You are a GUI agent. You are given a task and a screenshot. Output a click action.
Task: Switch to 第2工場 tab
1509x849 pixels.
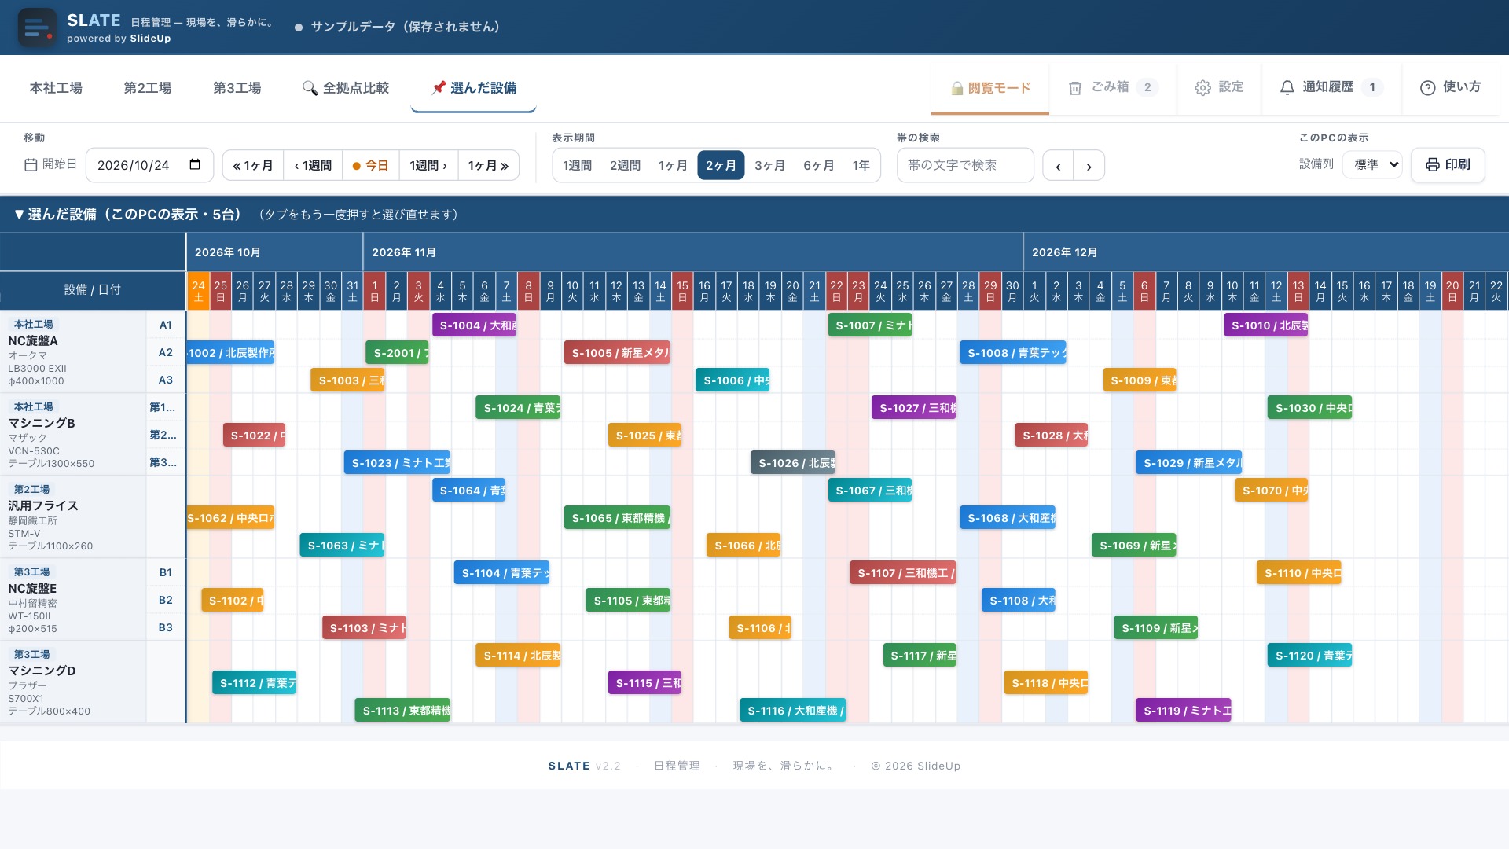[x=148, y=88]
